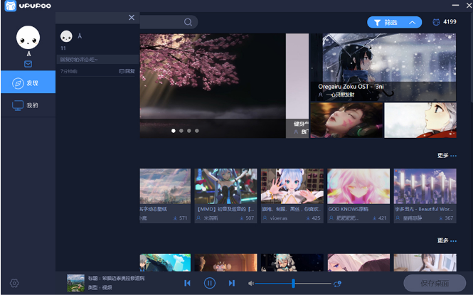Skip to previous wallpaper
The image size is (473, 295).
[187, 283]
